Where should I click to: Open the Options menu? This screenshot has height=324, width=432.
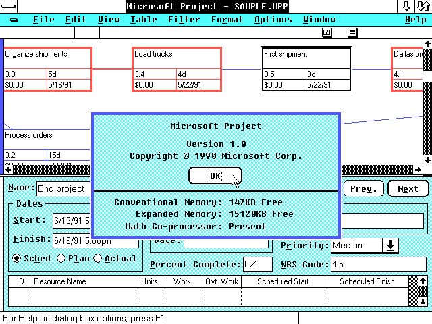click(x=273, y=20)
